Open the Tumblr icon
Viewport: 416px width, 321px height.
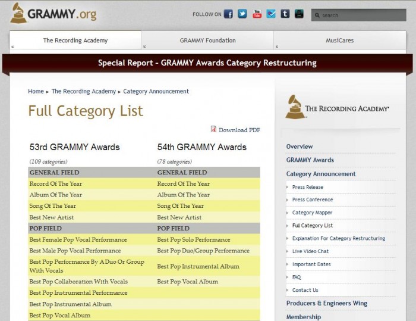(x=285, y=14)
